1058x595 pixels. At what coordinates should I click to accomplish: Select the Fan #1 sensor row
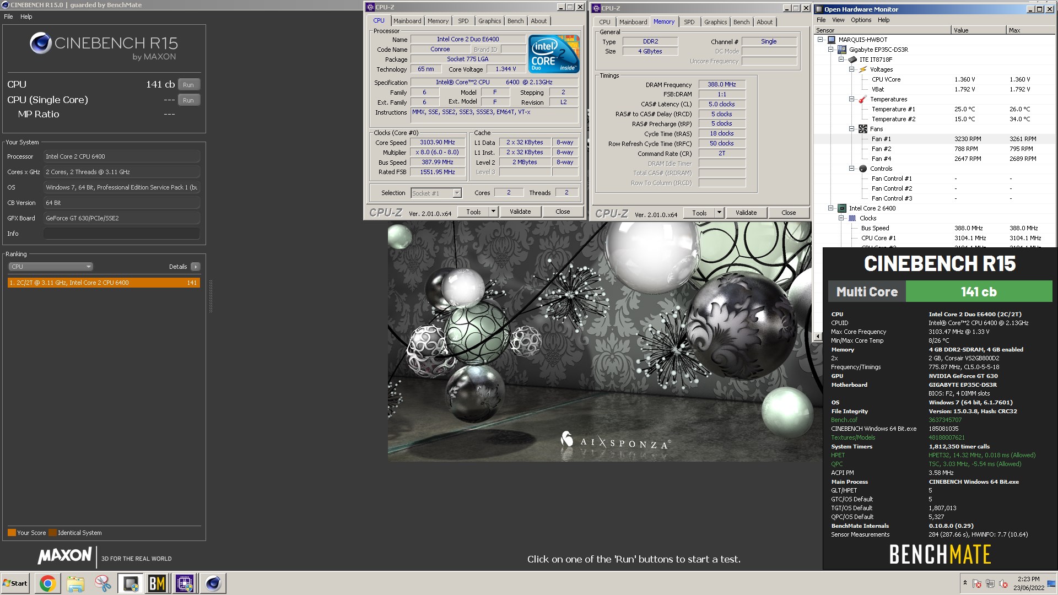tap(936, 139)
